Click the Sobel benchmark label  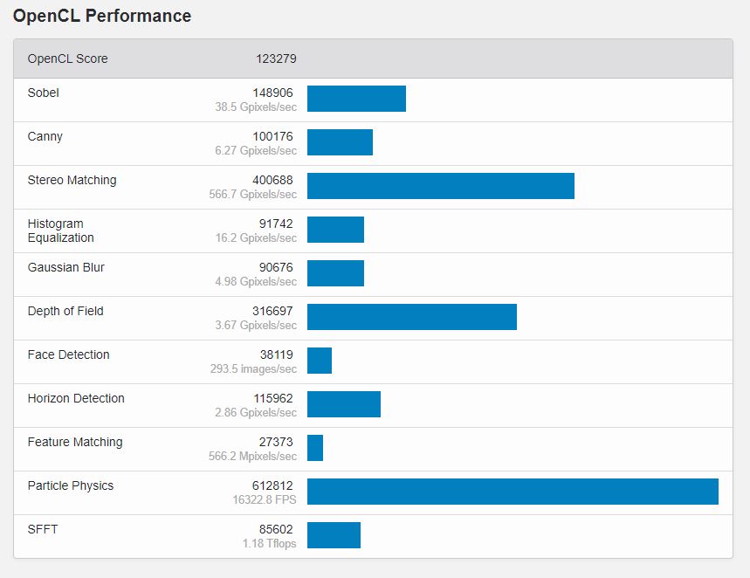[44, 93]
